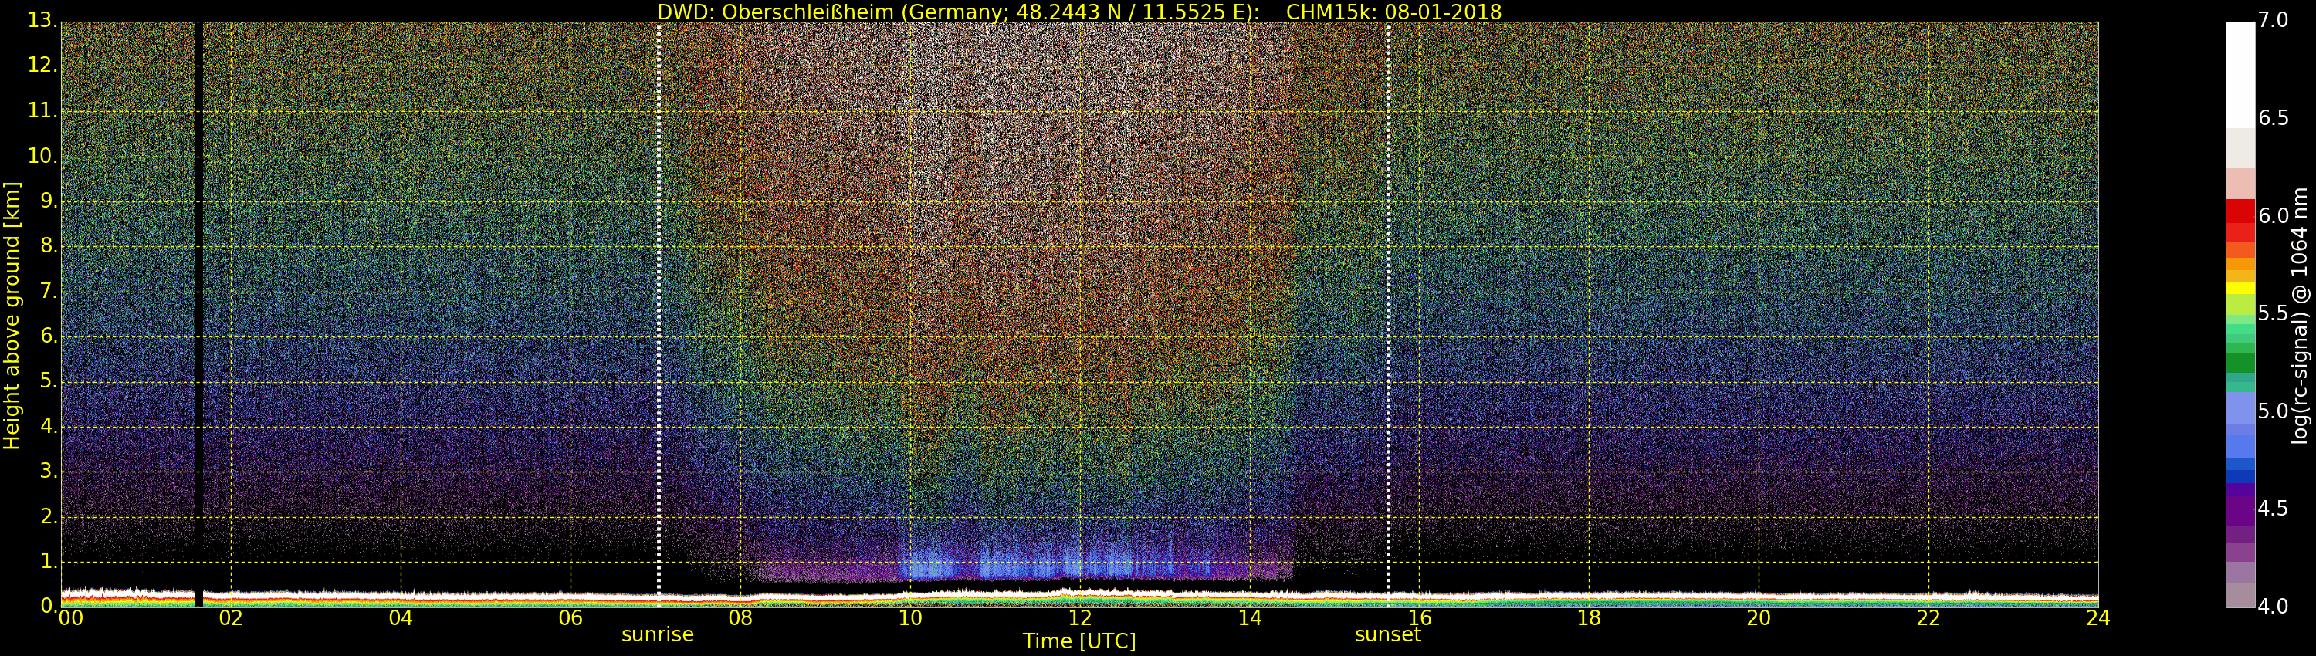Click the 'sunrise' label below the time axis
The width and height of the screenshot is (2316, 656).
click(x=657, y=634)
